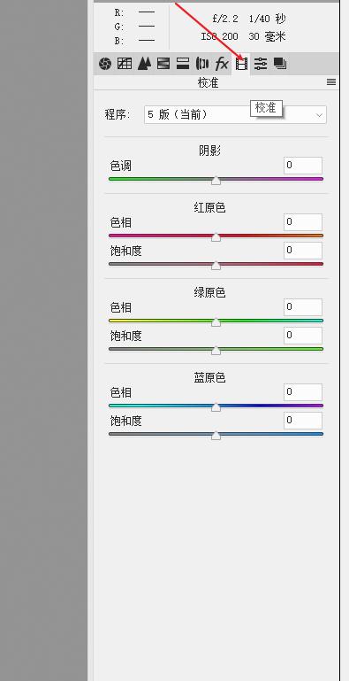The width and height of the screenshot is (349, 681).
Task: Open the Presets sliders icon
Action: click(x=261, y=64)
